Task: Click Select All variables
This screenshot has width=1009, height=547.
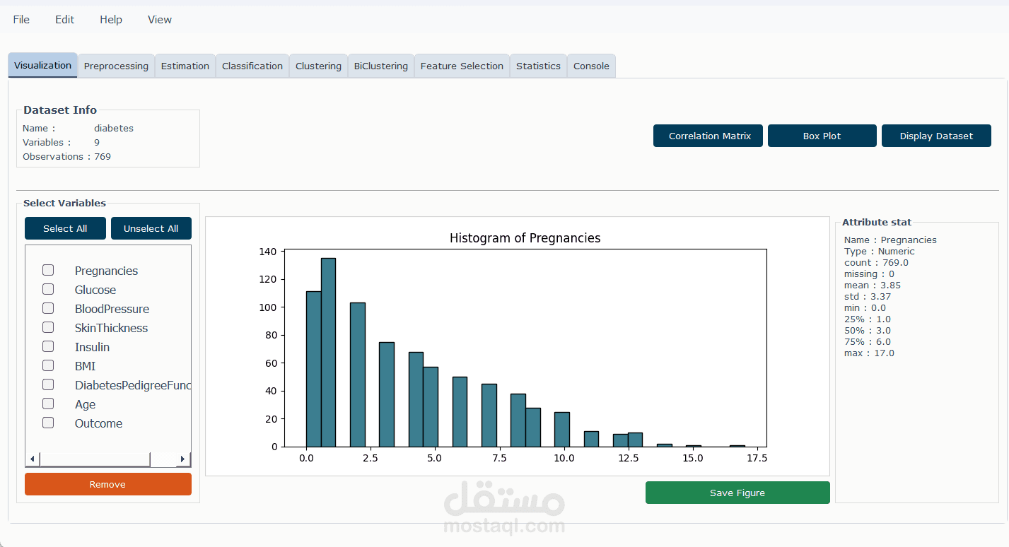Action: coord(65,228)
